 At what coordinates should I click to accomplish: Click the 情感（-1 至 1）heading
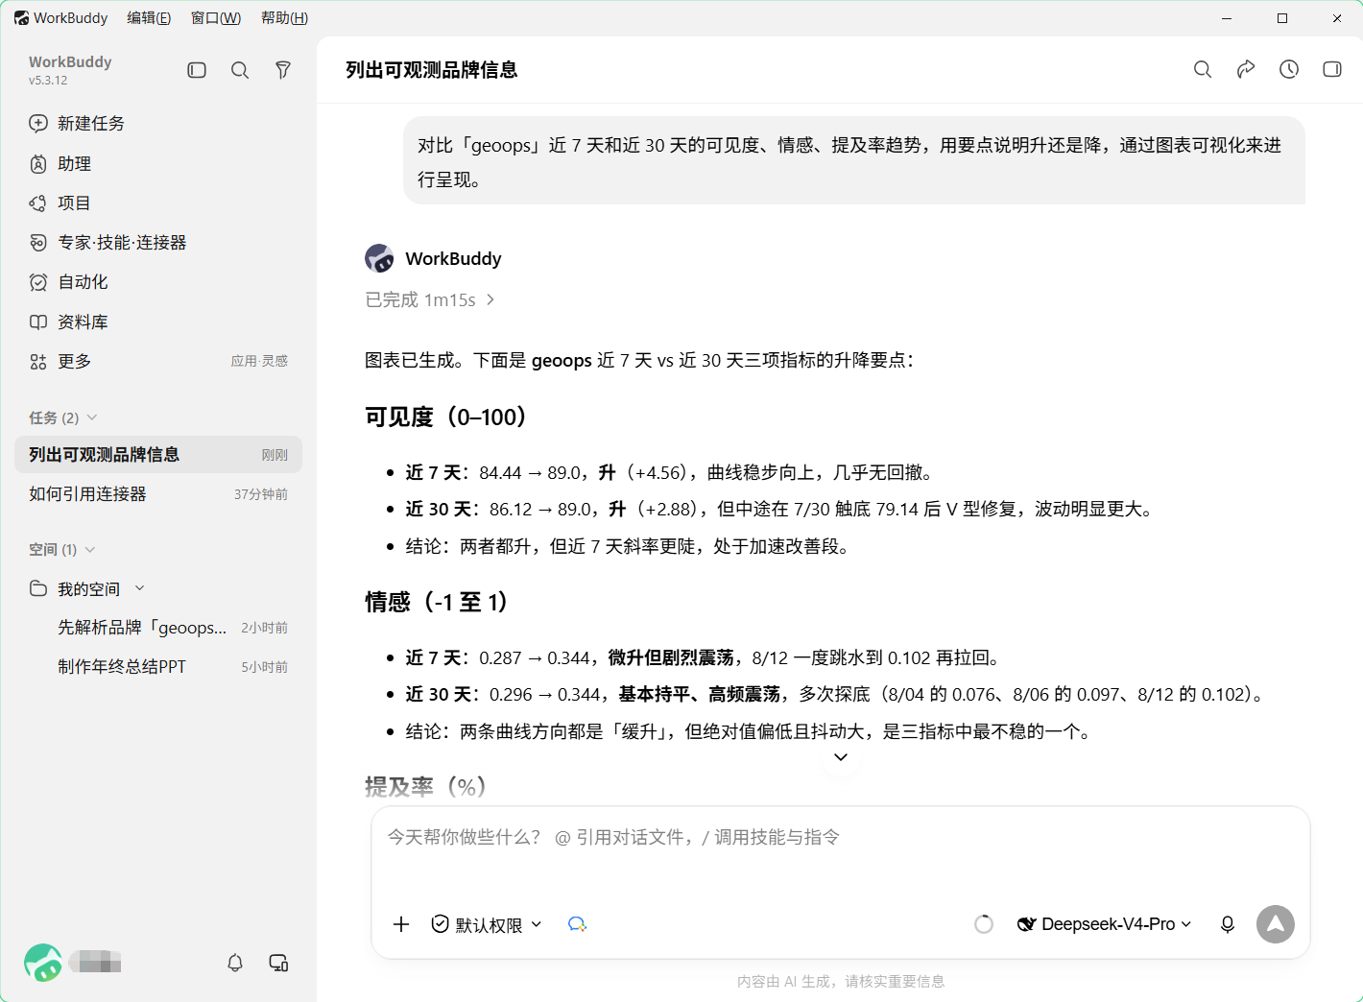[437, 602]
